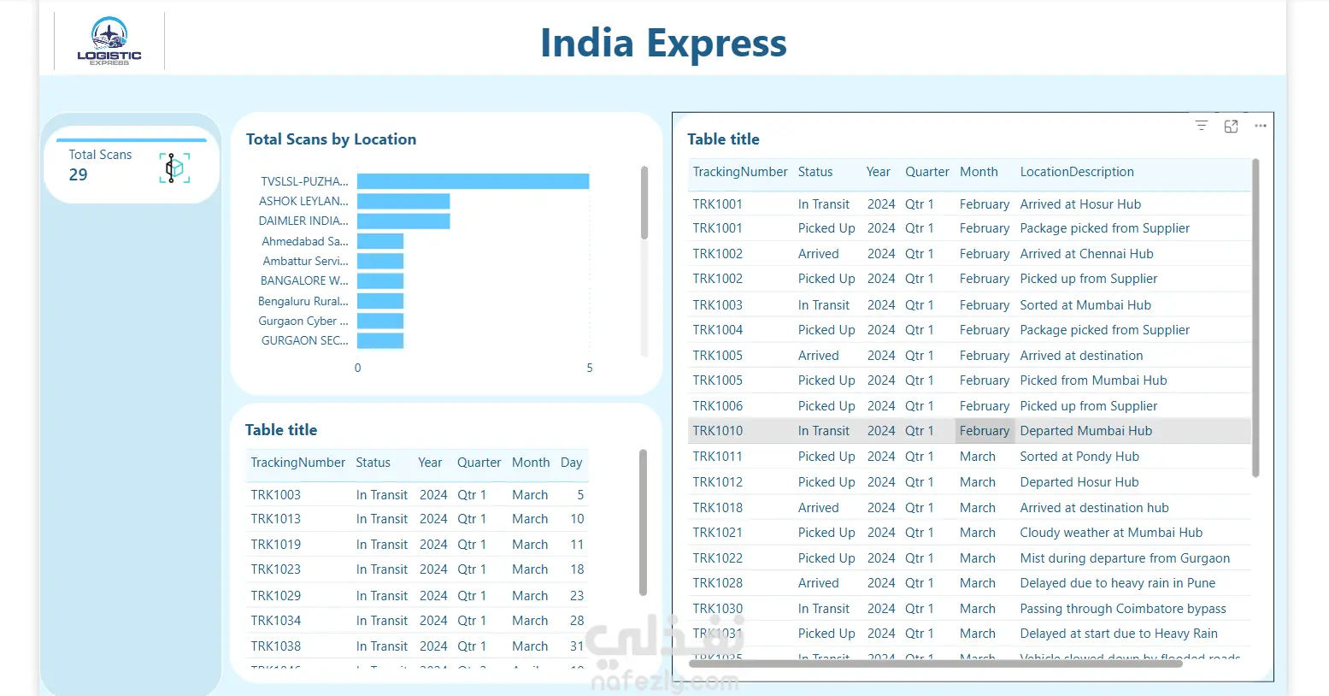Click the vertical scrollbar of the large table
1329x696 pixels.
[x=1255, y=317]
